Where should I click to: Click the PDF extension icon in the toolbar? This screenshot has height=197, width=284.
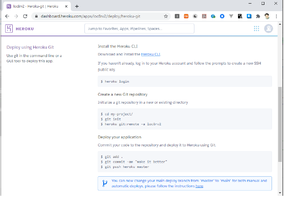tap(204, 16)
